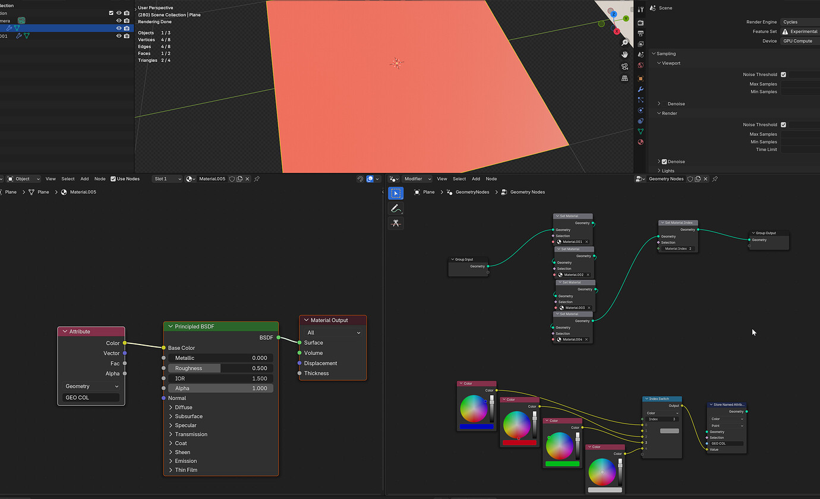Open the Object Data green triangle tab
Image resolution: width=820 pixels, height=499 pixels.
click(x=641, y=131)
